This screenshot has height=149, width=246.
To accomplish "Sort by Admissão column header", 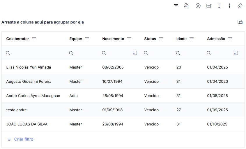I will pos(216,39).
